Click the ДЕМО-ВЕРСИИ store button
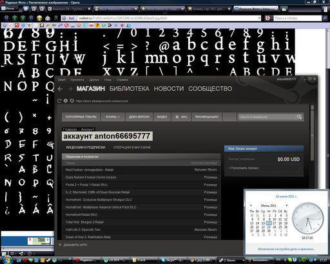330x264 pixels. pos(139,117)
